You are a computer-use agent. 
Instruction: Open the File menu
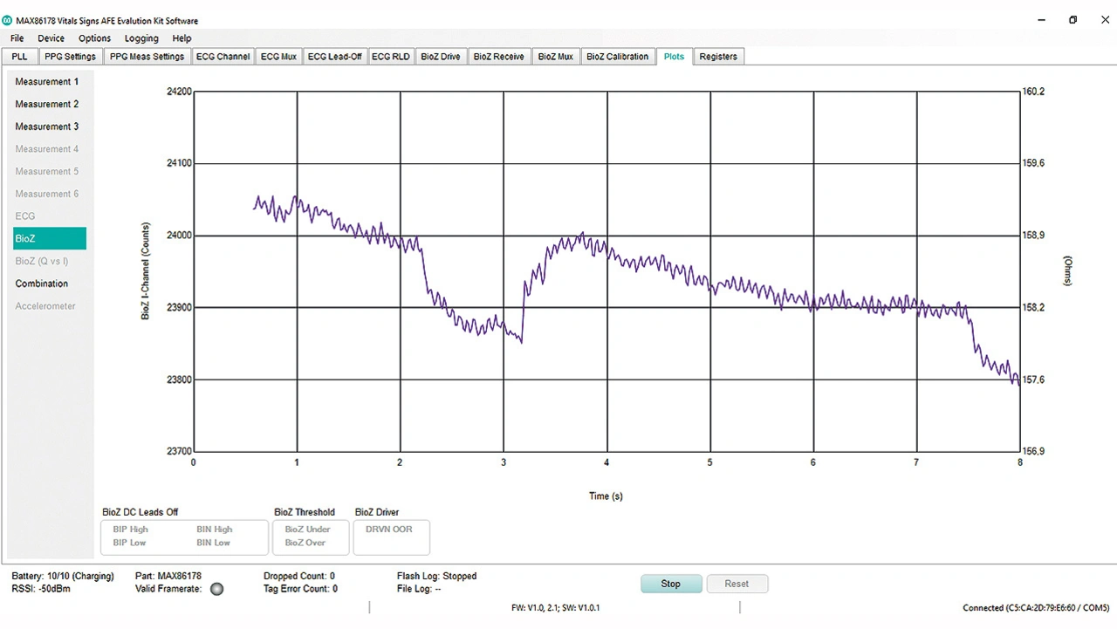(17, 38)
